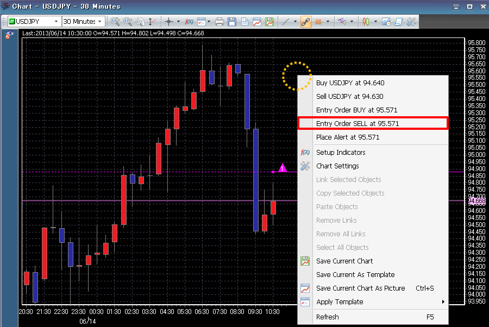Click the save chart as picture toolbar icon
Viewport: 489px width, 327px height.
coord(257,22)
